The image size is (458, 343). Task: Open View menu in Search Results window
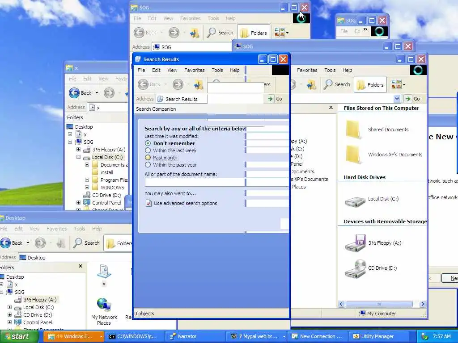(x=172, y=70)
